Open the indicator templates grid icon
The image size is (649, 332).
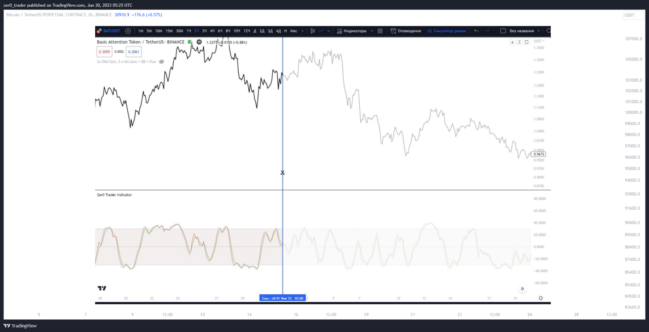(380, 31)
